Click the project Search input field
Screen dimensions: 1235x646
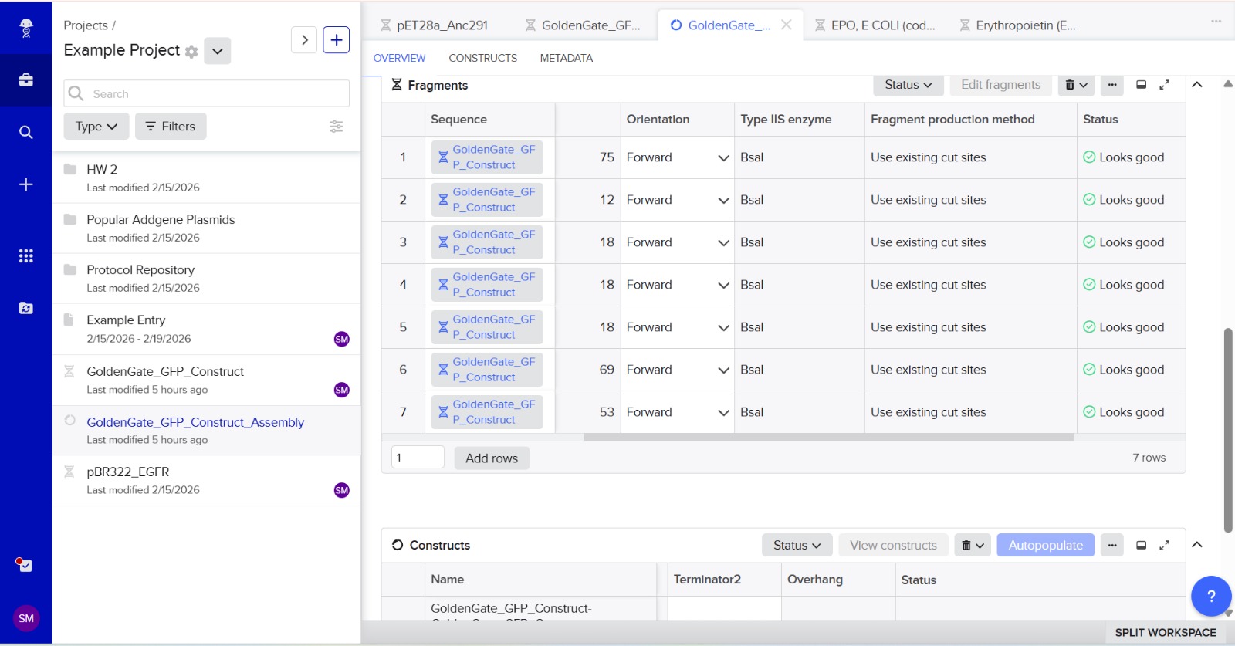[x=216, y=94]
